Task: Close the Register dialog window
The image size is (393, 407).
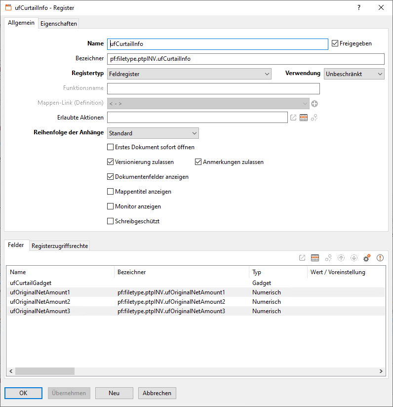Action: pos(381,7)
